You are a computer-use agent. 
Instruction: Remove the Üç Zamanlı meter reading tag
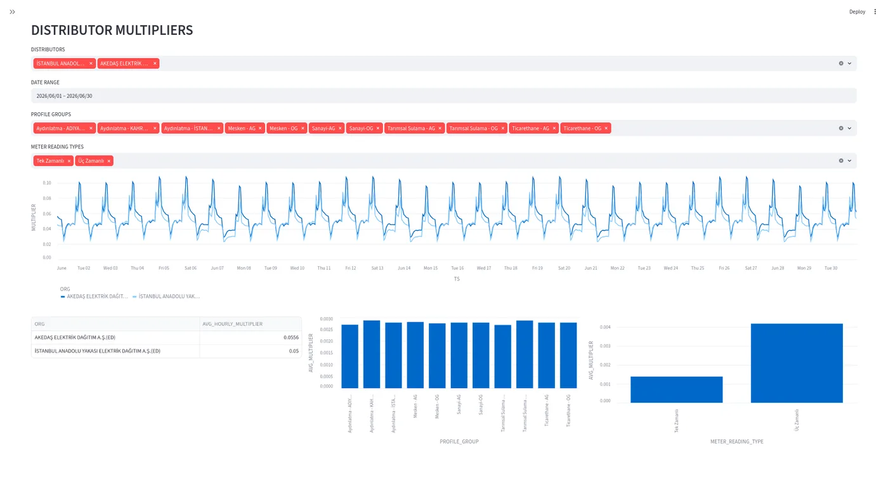109,161
